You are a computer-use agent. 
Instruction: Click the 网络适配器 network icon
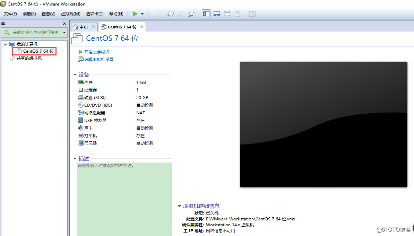[x=81, y=113]
